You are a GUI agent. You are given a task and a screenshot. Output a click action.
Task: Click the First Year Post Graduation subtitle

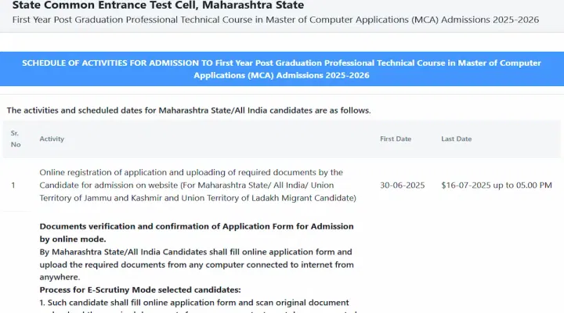click(x=275, y=20)
